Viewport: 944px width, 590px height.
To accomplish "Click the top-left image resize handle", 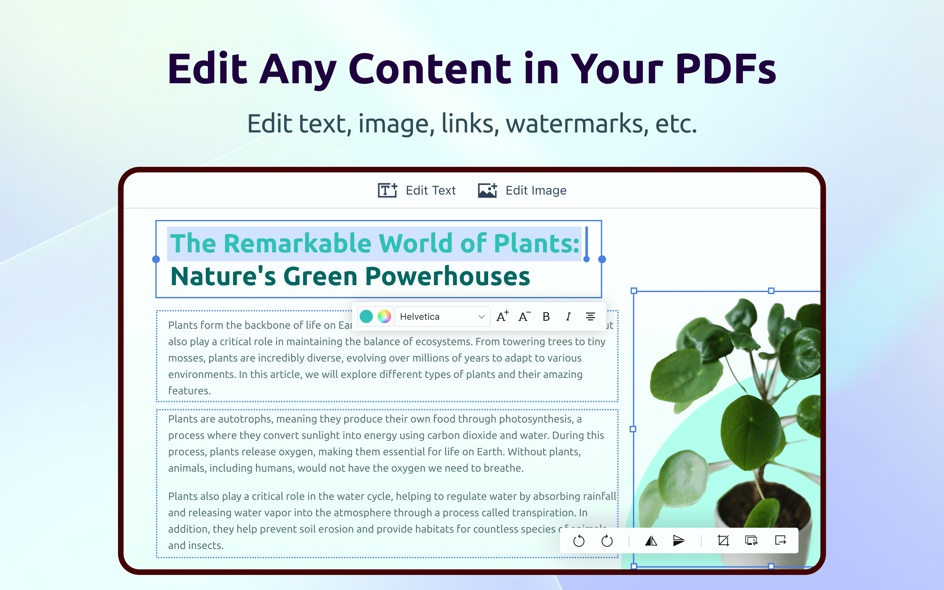I will (634, 291).
